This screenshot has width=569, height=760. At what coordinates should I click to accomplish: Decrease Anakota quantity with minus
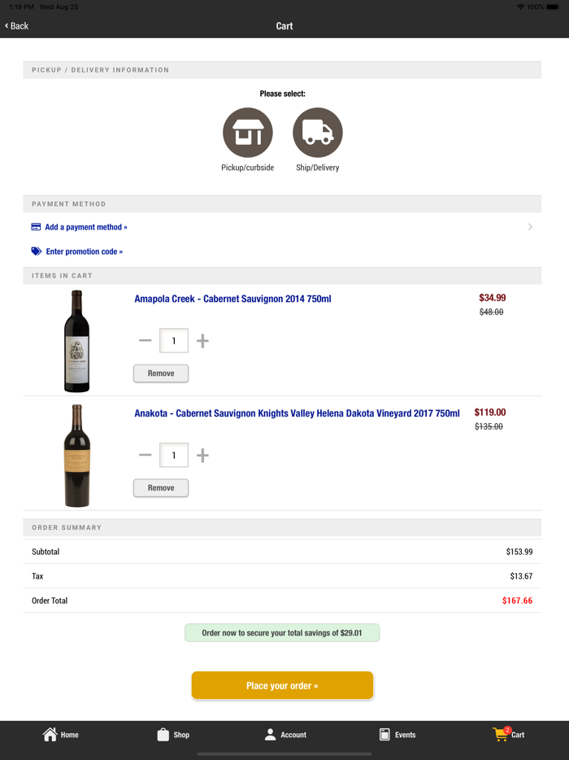pos(146,456)
